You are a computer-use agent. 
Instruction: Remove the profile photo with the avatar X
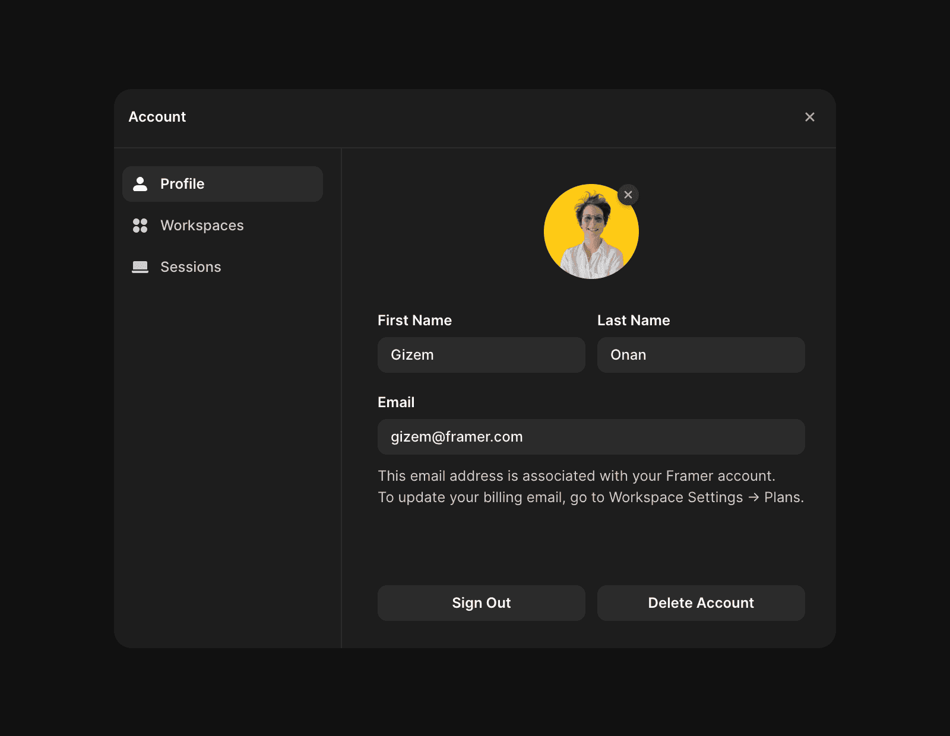tap(628, 195)
